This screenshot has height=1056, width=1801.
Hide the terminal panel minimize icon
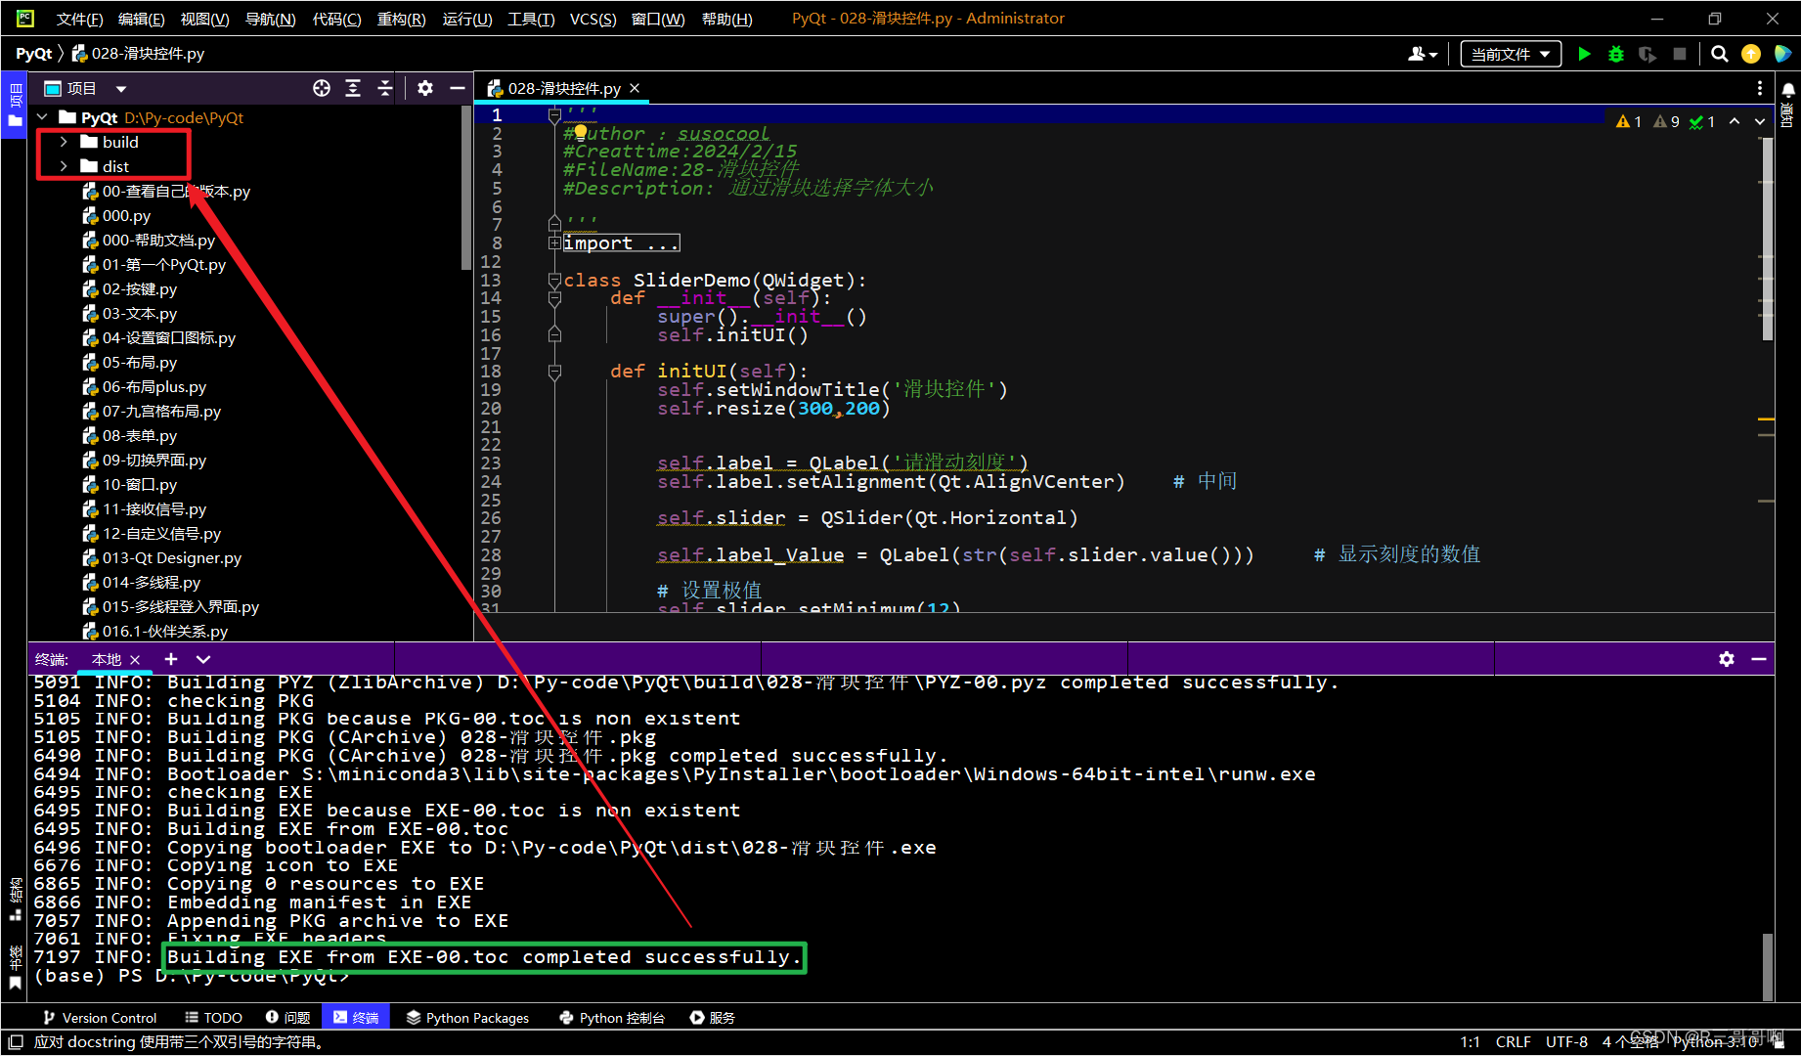click(1759, 659)
